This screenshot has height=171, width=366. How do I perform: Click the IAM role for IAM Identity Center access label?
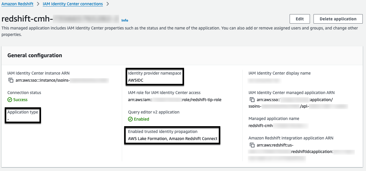coord(164,93)
